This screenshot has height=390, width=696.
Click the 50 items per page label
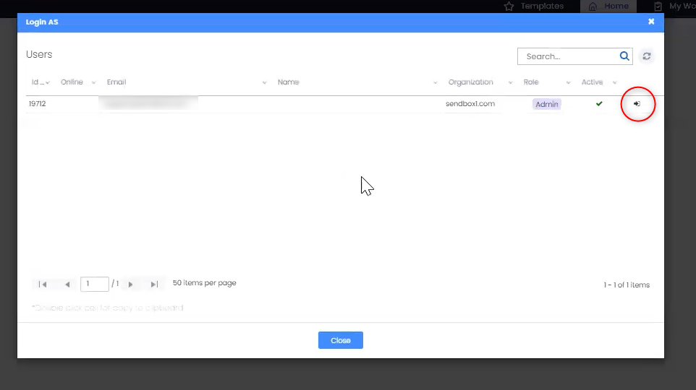tap(204, 283)
